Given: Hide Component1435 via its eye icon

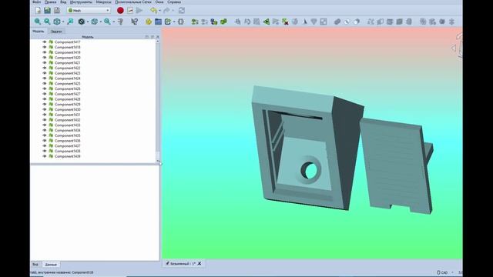Looking at the screenshot, I should 45,135.
